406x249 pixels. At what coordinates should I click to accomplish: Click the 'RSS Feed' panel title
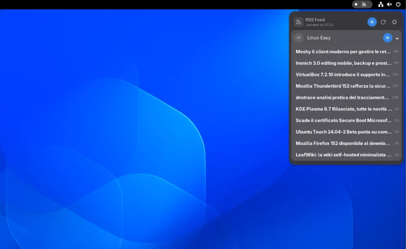tap(315, 20)
